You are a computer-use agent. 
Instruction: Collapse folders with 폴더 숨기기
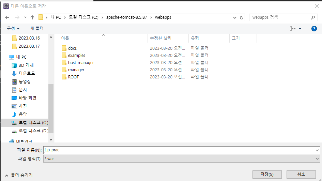coord(19,175)
